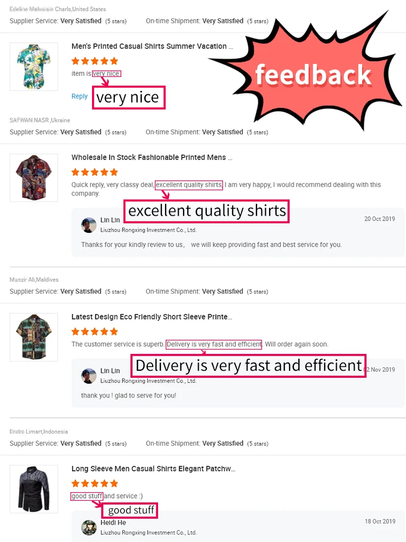The width and height of the screenshot is (406, 542).
Task: Click Heidi He avatar icon
Action: pyautogui.click(x=89, y=527)
